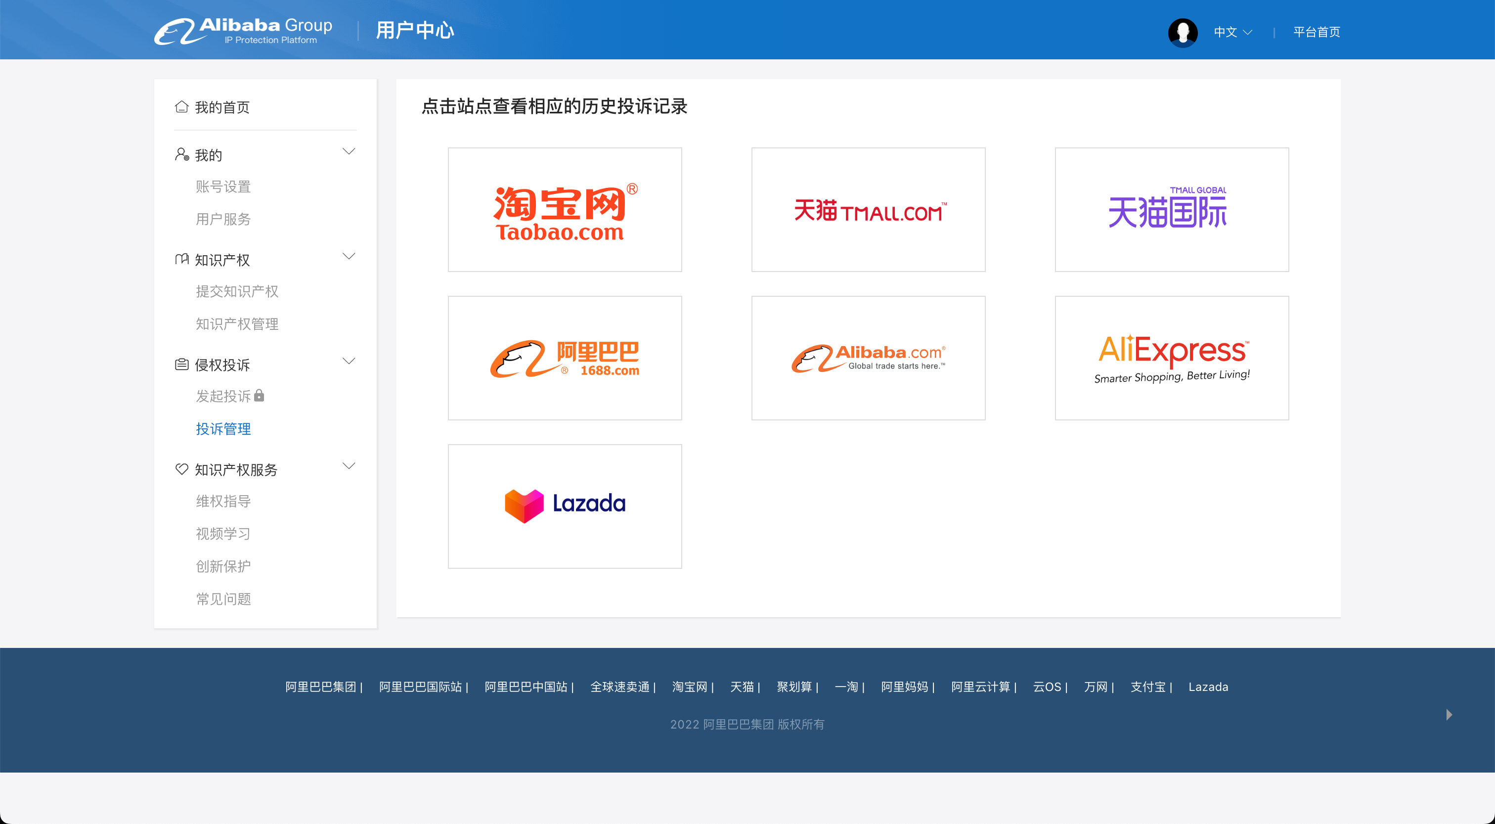The image size is (1495, 824).
Task: Click 全球速卖通 footer link
Action: pos(620,687)
